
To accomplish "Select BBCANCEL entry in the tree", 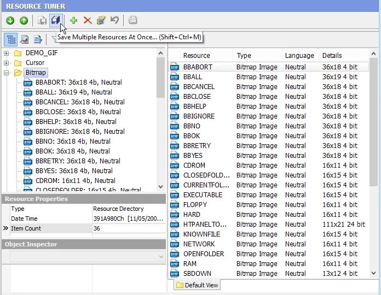I will click(x=80, y=102).
